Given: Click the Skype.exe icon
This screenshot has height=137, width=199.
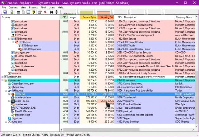Looking at the screenshot, I should tap(9, 118).
